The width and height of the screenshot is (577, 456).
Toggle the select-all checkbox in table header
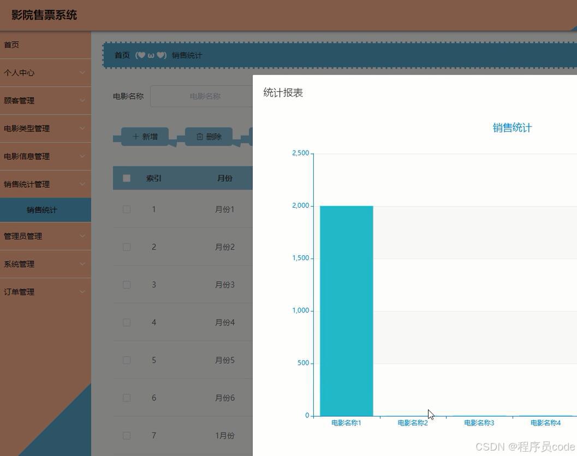(x=127, y=178)
